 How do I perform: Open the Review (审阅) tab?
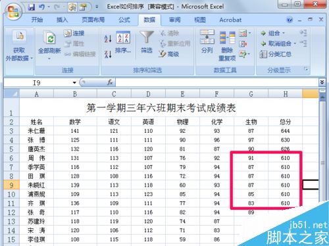(x=174, y=20)
